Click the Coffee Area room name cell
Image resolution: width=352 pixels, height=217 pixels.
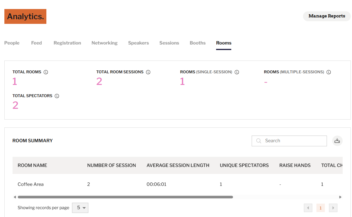(31, 184)
